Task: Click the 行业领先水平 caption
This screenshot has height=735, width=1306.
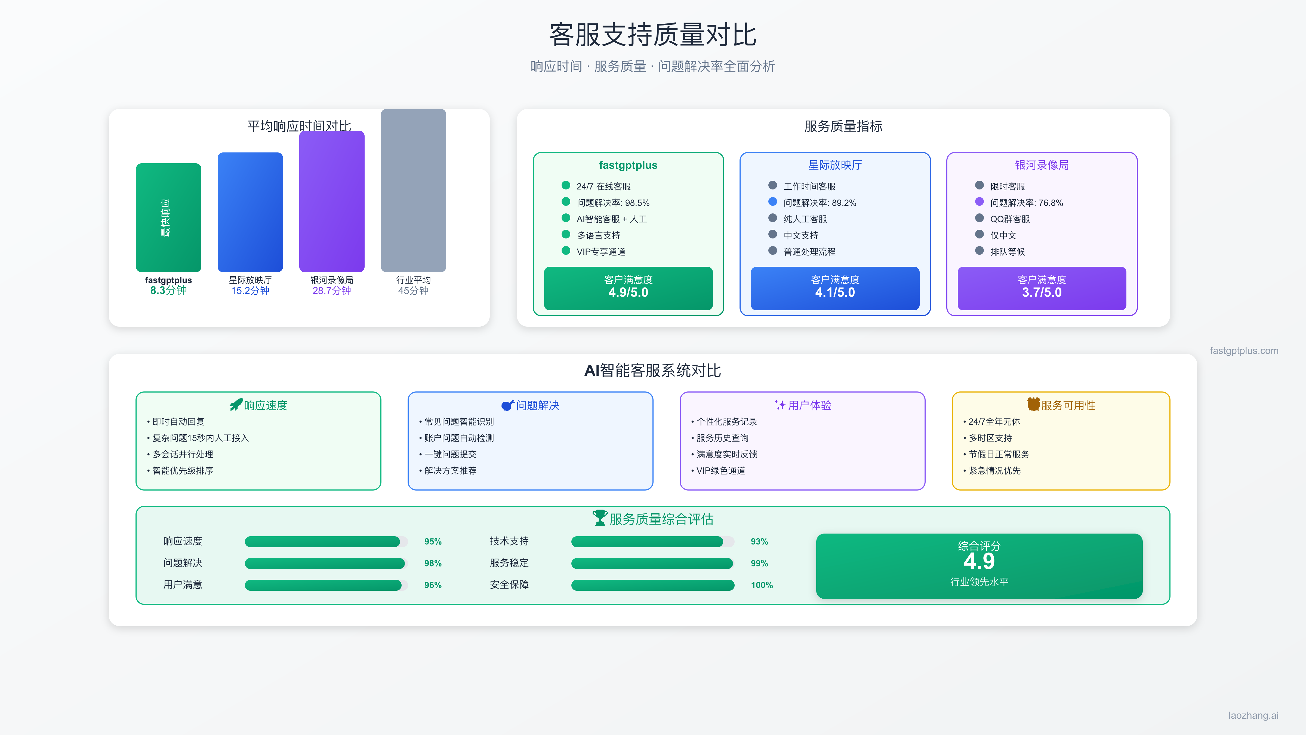Action: pyautogui.click(x=979, y=582)
